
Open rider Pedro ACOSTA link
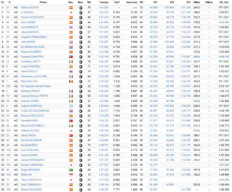30,8
